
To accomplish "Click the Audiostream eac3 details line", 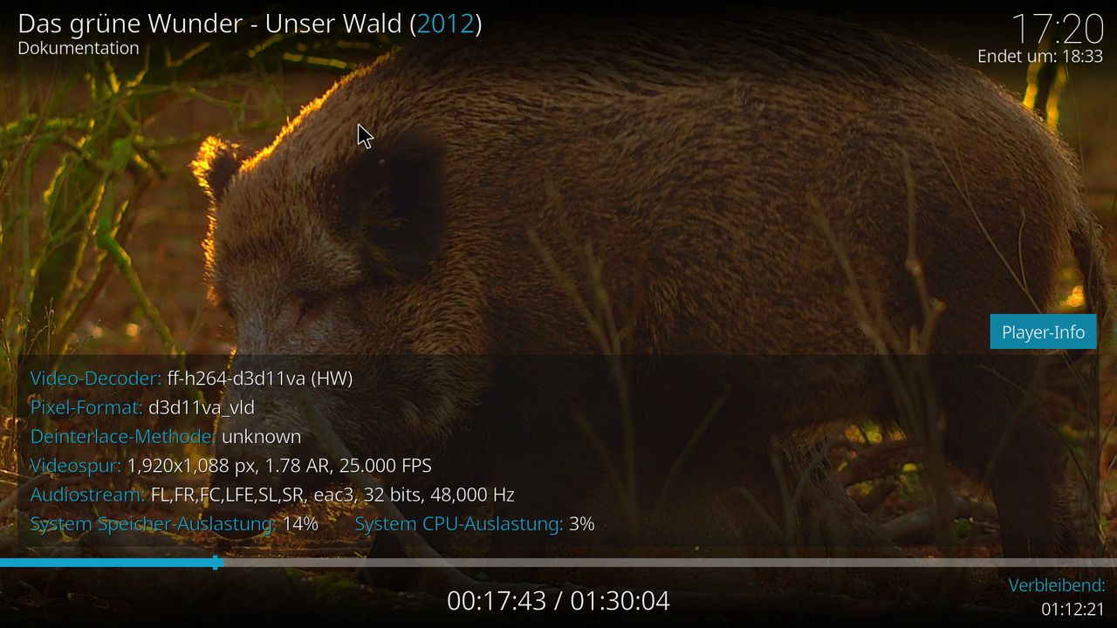I will [x=272, y=495].
